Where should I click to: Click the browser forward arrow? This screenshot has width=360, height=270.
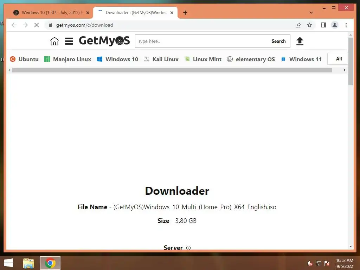[25, 25]
